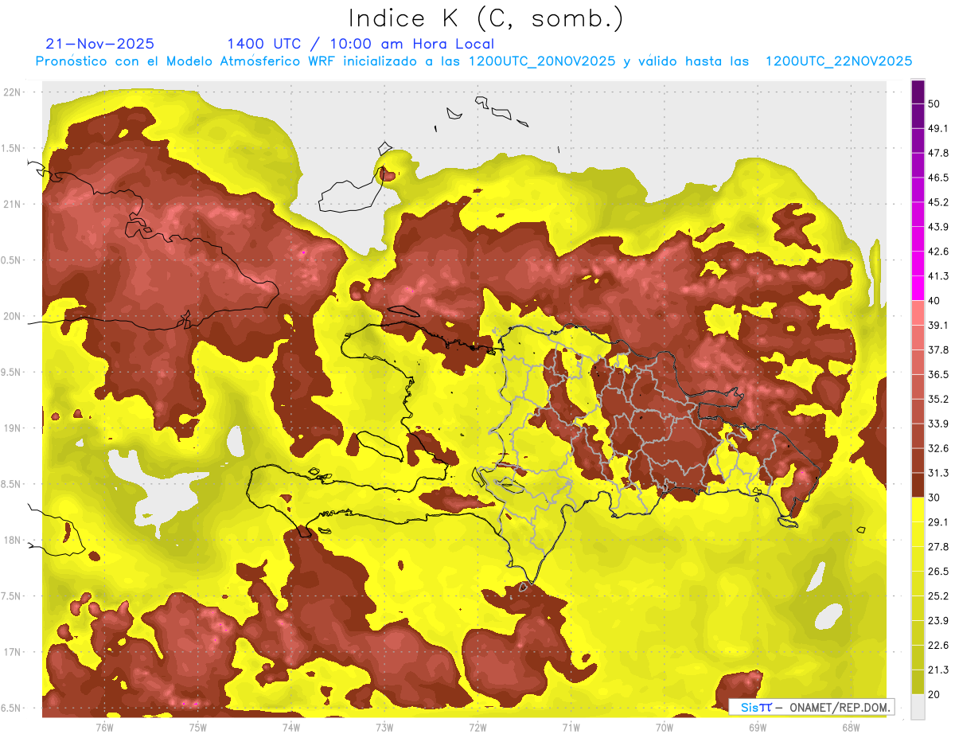Click the "46.5" colorbar value
Screen dimensions: 955x738
[938, 178]
